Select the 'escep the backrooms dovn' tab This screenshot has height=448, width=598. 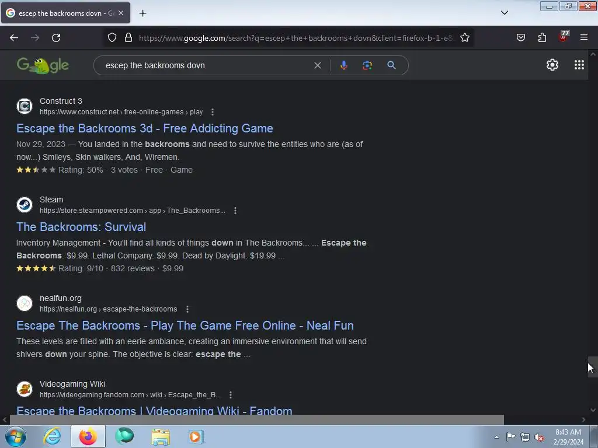coord(65,13)
